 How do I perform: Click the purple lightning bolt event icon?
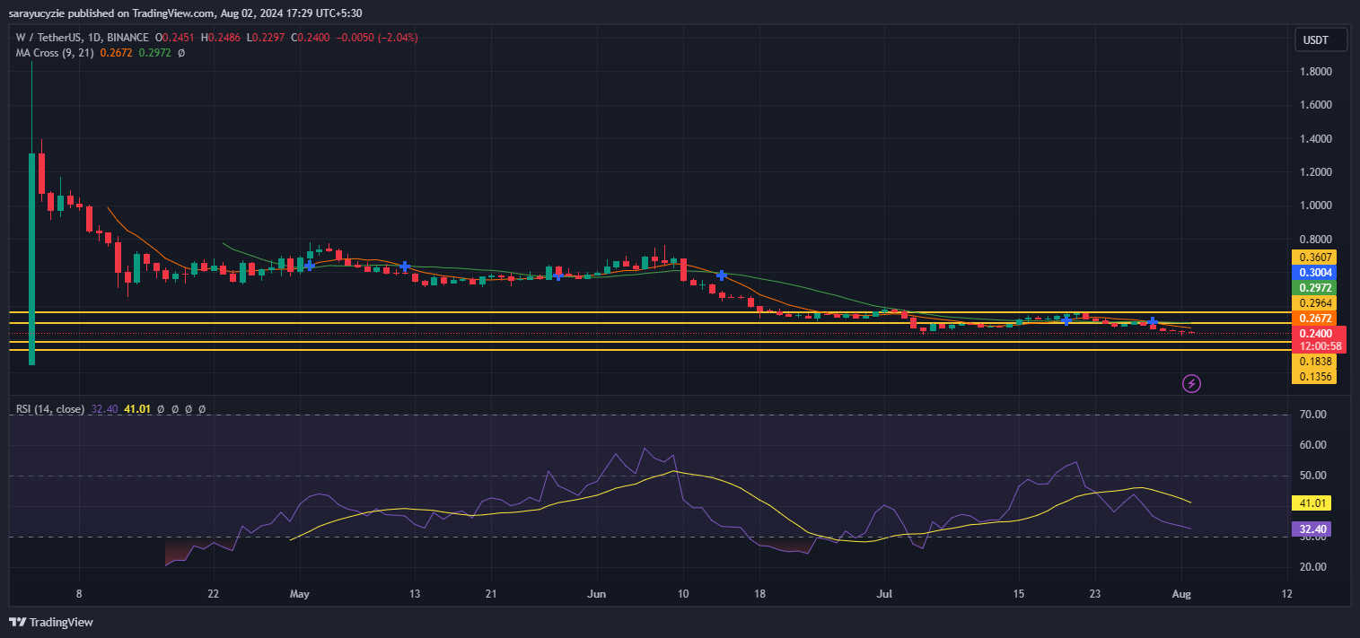click(1191, 384)
